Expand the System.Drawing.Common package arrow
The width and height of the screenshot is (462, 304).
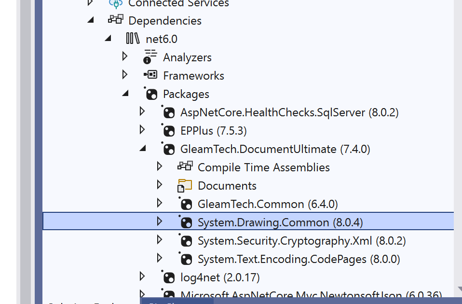tap(160, 221)
